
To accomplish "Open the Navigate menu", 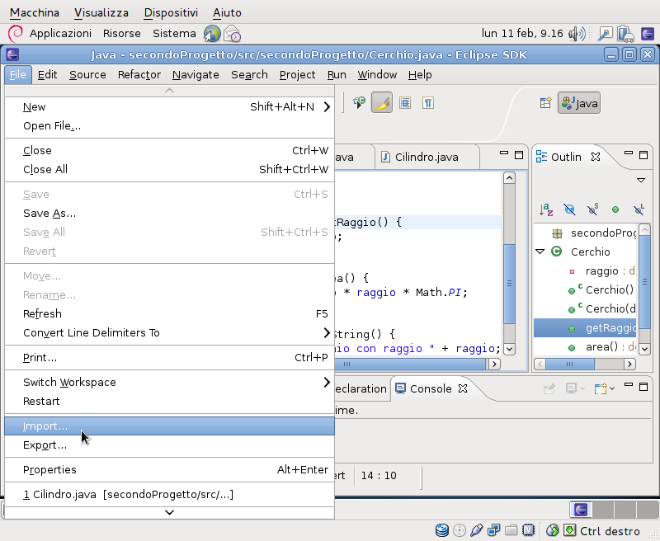I will click(196, 75).
